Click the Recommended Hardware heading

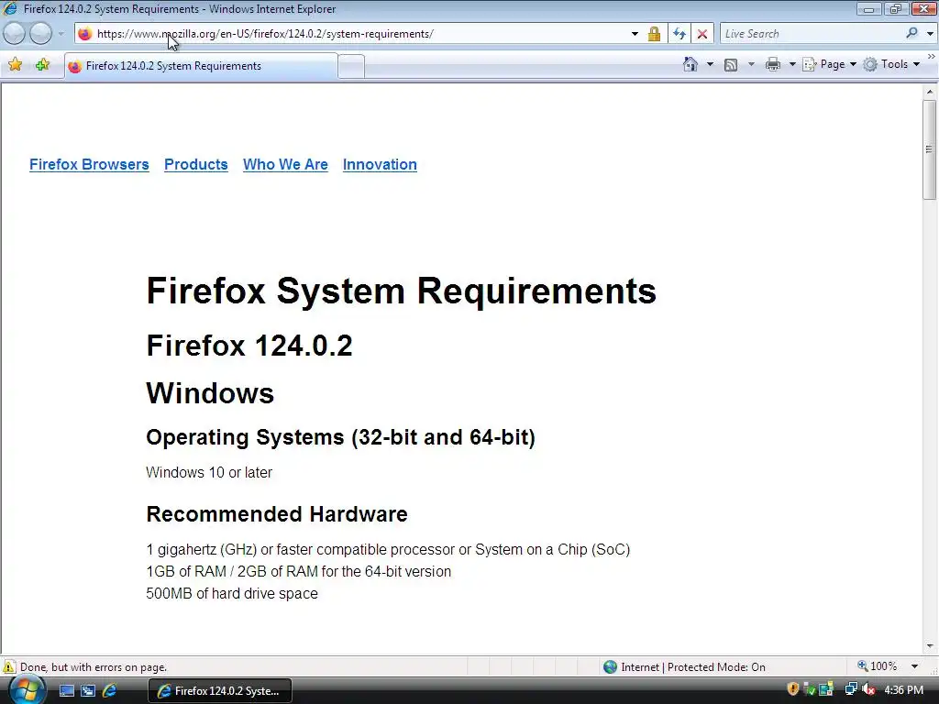pos(277,514)
